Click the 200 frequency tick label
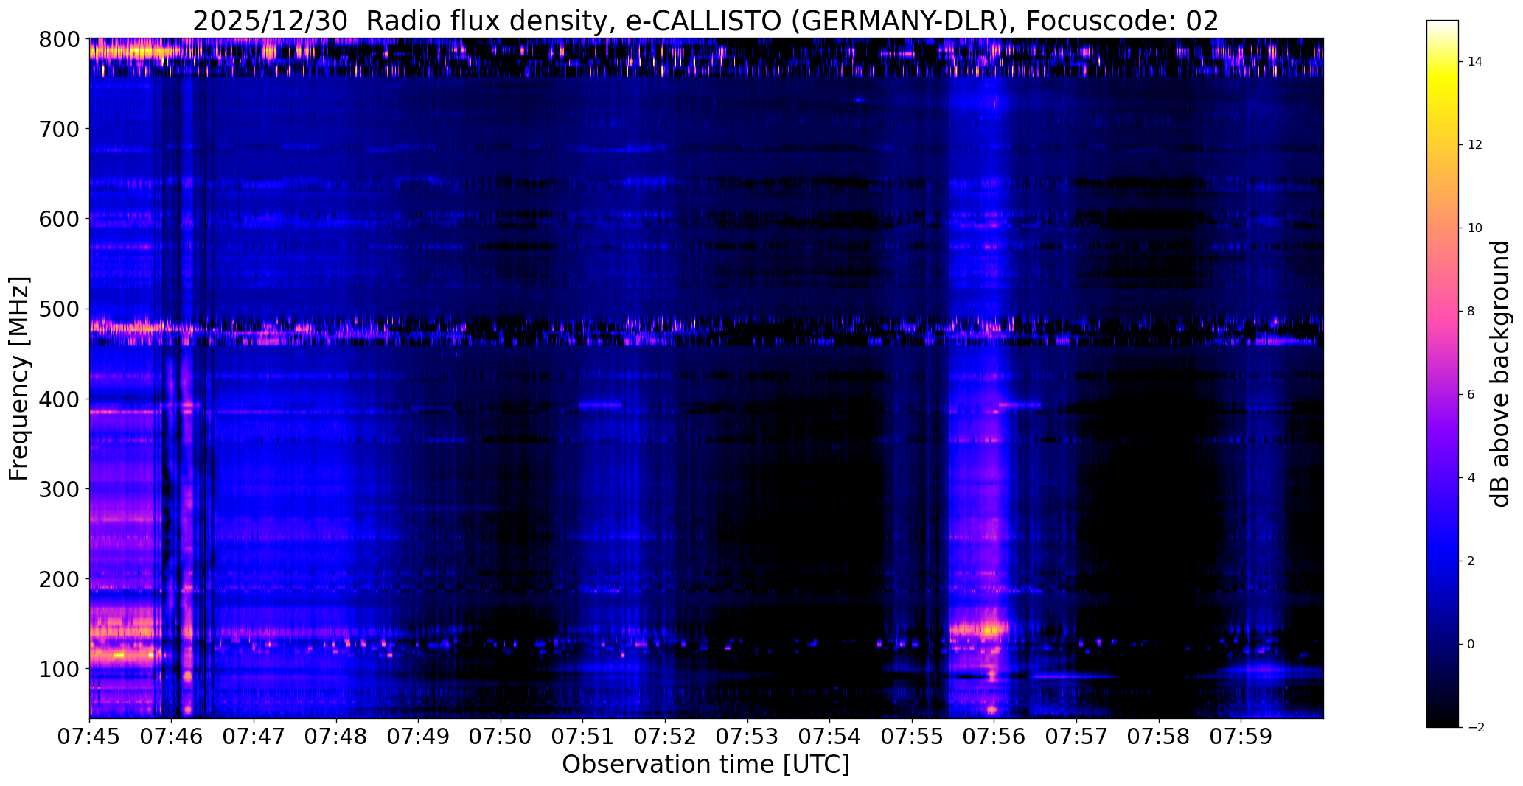Screen dimensions: 1523x786 [x=57, y=579]
